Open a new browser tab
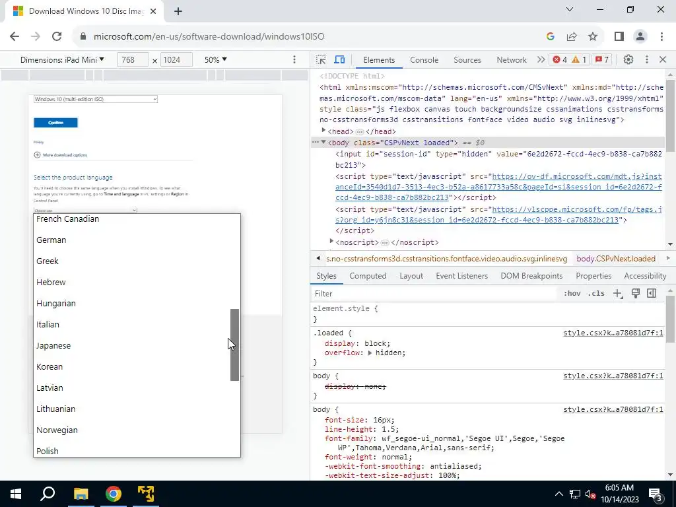This screenshot has height=507, width=676. [x=178, y=12]
